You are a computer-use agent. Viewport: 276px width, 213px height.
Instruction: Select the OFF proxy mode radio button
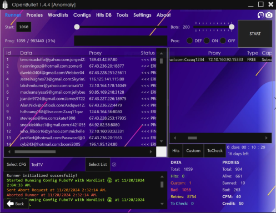[x=223, y=40]
